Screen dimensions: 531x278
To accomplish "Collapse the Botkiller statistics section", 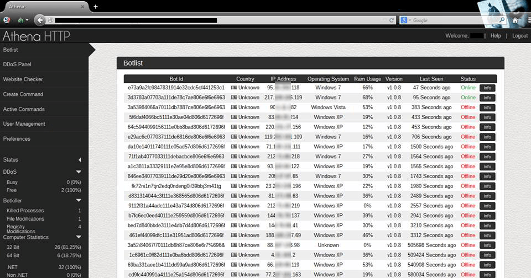I will (x=79, y=201).
